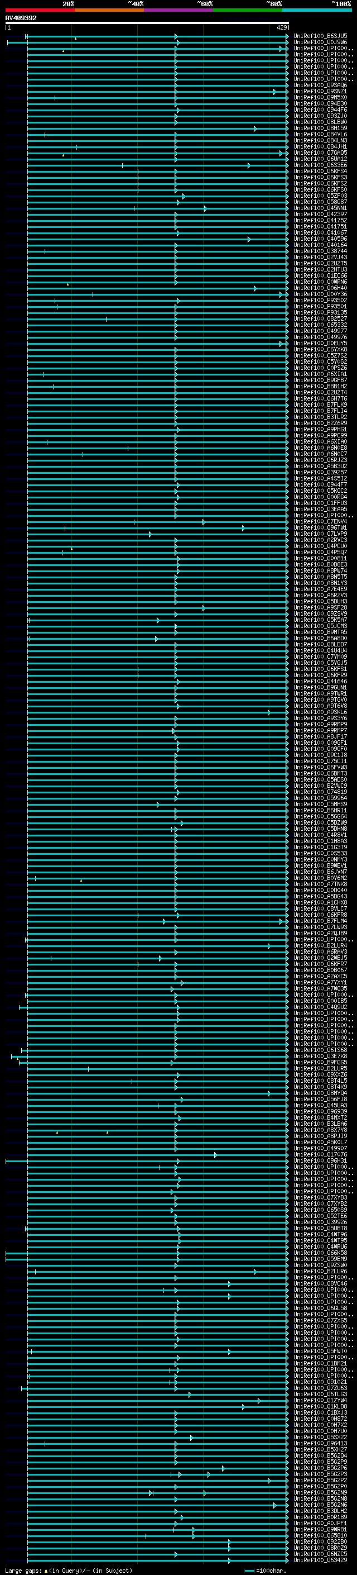Image resolution: width=357 pixels, height=1575 pixels.
Task: Click the UniRef100_B6JVN7 label
Action: (320, 872)
